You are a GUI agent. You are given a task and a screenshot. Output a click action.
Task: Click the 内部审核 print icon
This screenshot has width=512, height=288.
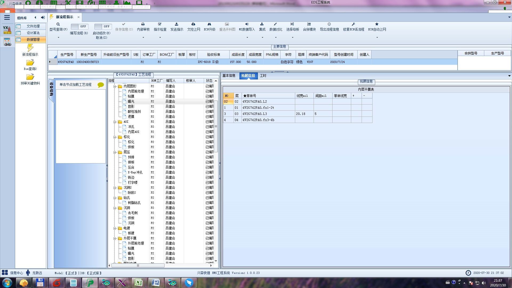pyautogui.click(x=143, y=24)
